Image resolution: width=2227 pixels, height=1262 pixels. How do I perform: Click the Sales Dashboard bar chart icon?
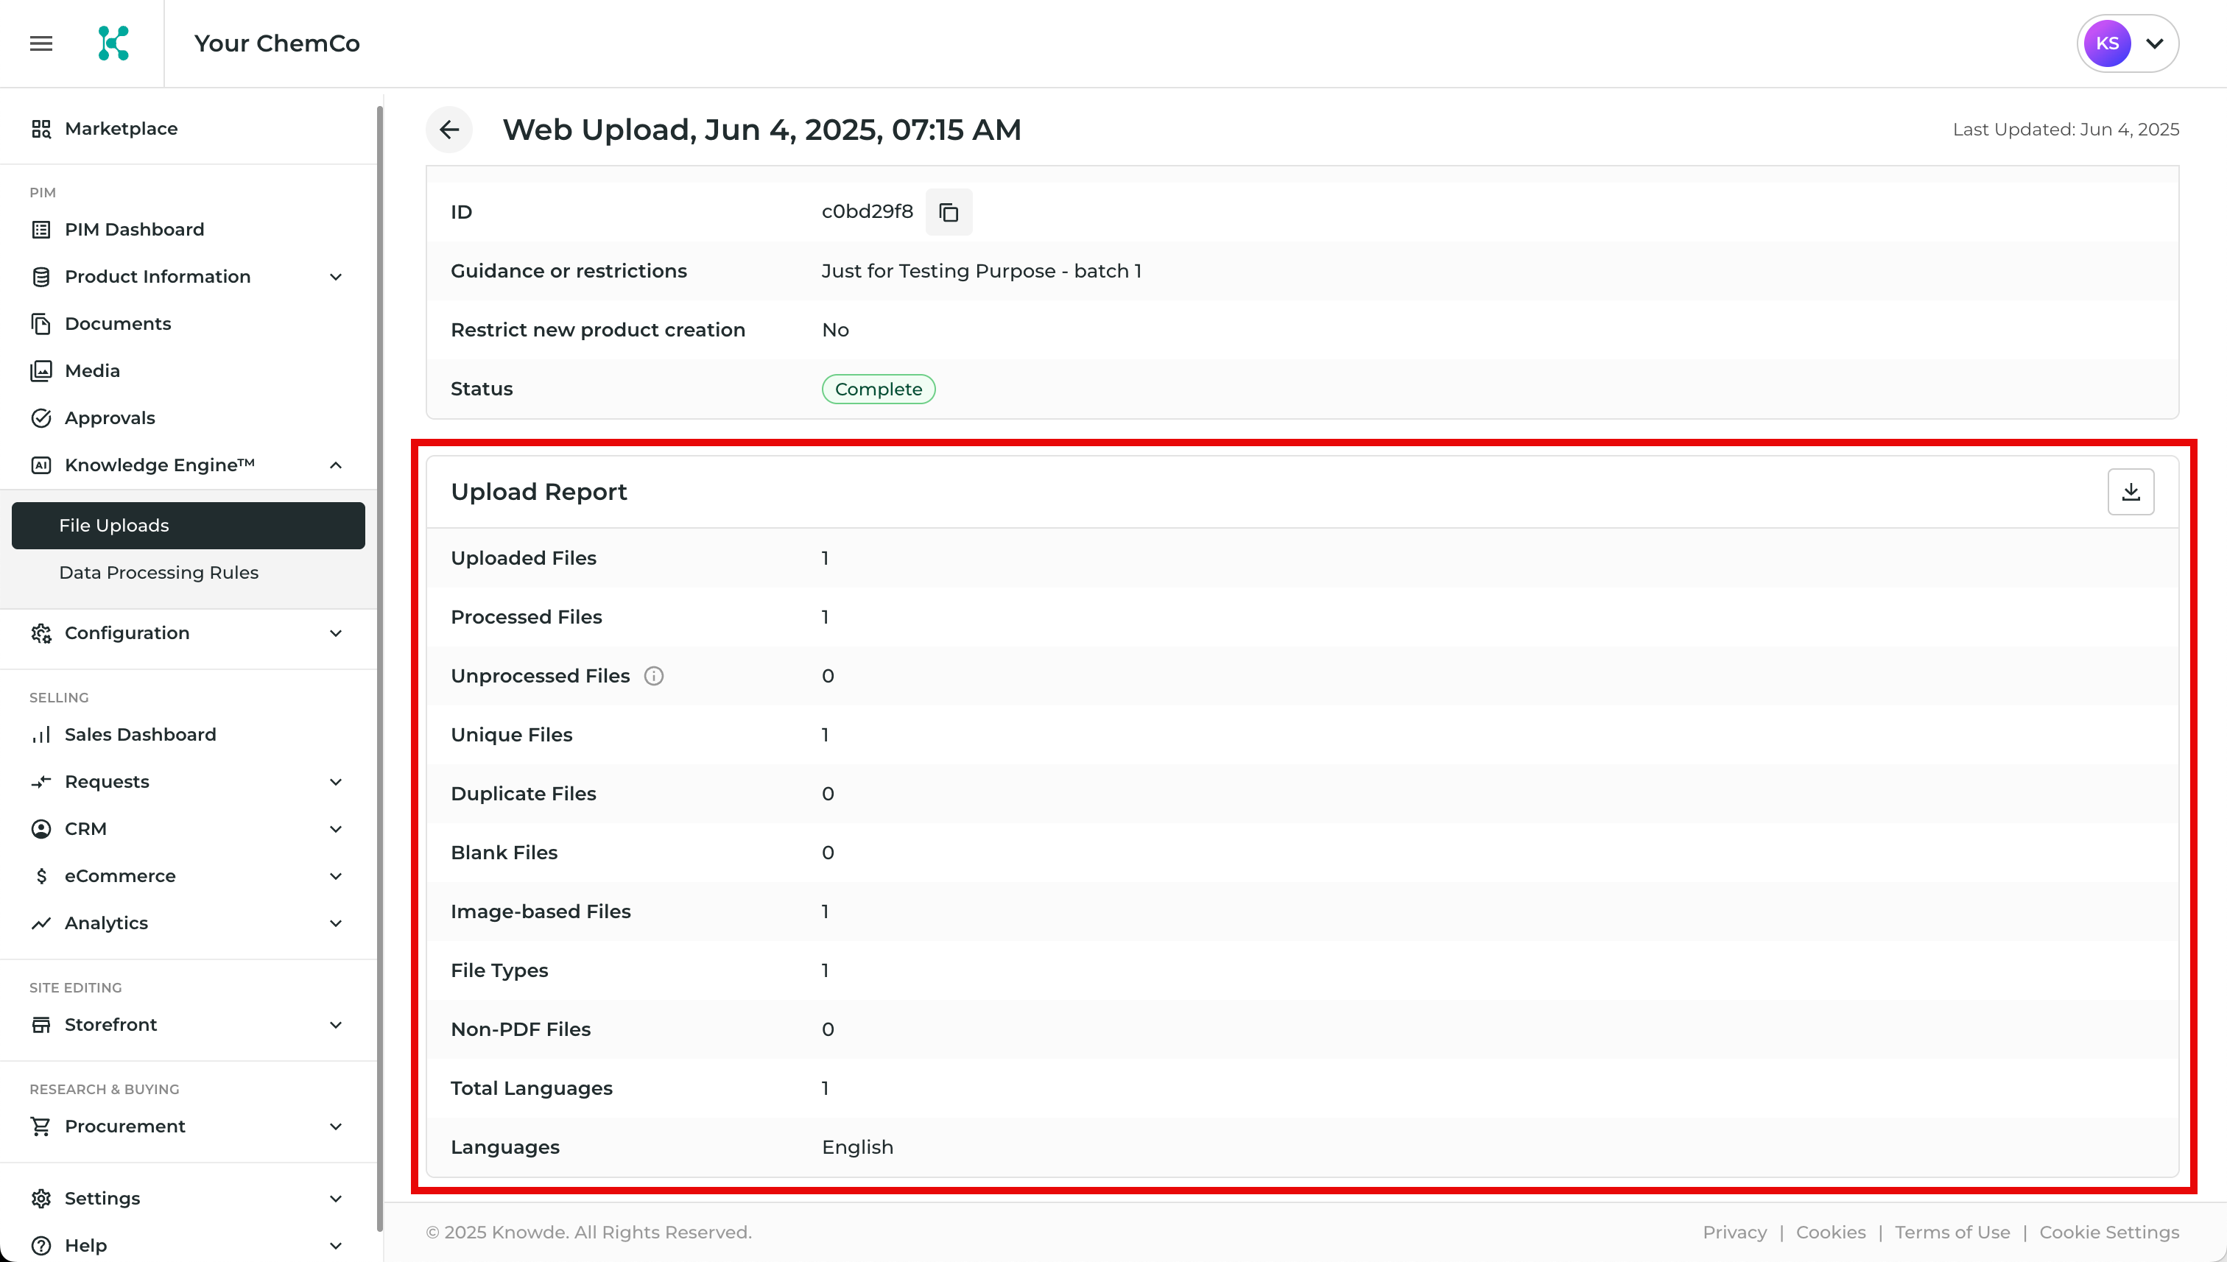tap(41, 735)
